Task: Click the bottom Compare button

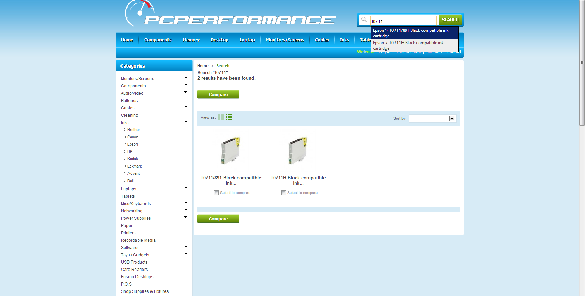Action: click(218, 219)
